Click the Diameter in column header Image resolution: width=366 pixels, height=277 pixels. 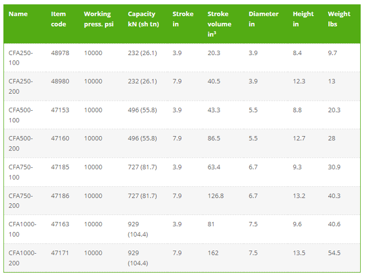coord(264,19)
